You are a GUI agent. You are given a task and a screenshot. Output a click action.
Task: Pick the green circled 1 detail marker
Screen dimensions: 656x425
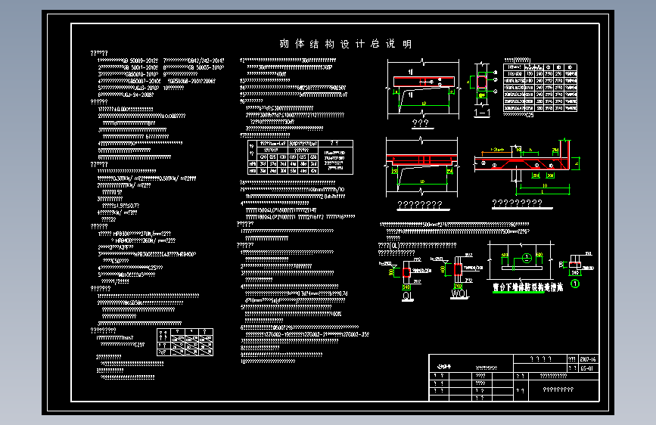pos(575,284)
